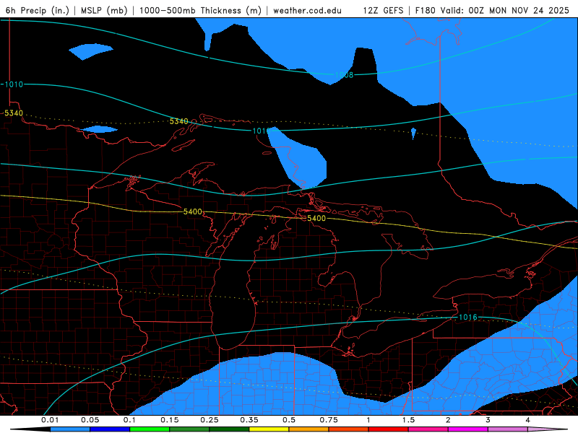The height and width of the screenshot is (433, 578).
Task: Click the dark blue 0.05 legend swatch
Action: pyautogui.click(x=110, y=429)
